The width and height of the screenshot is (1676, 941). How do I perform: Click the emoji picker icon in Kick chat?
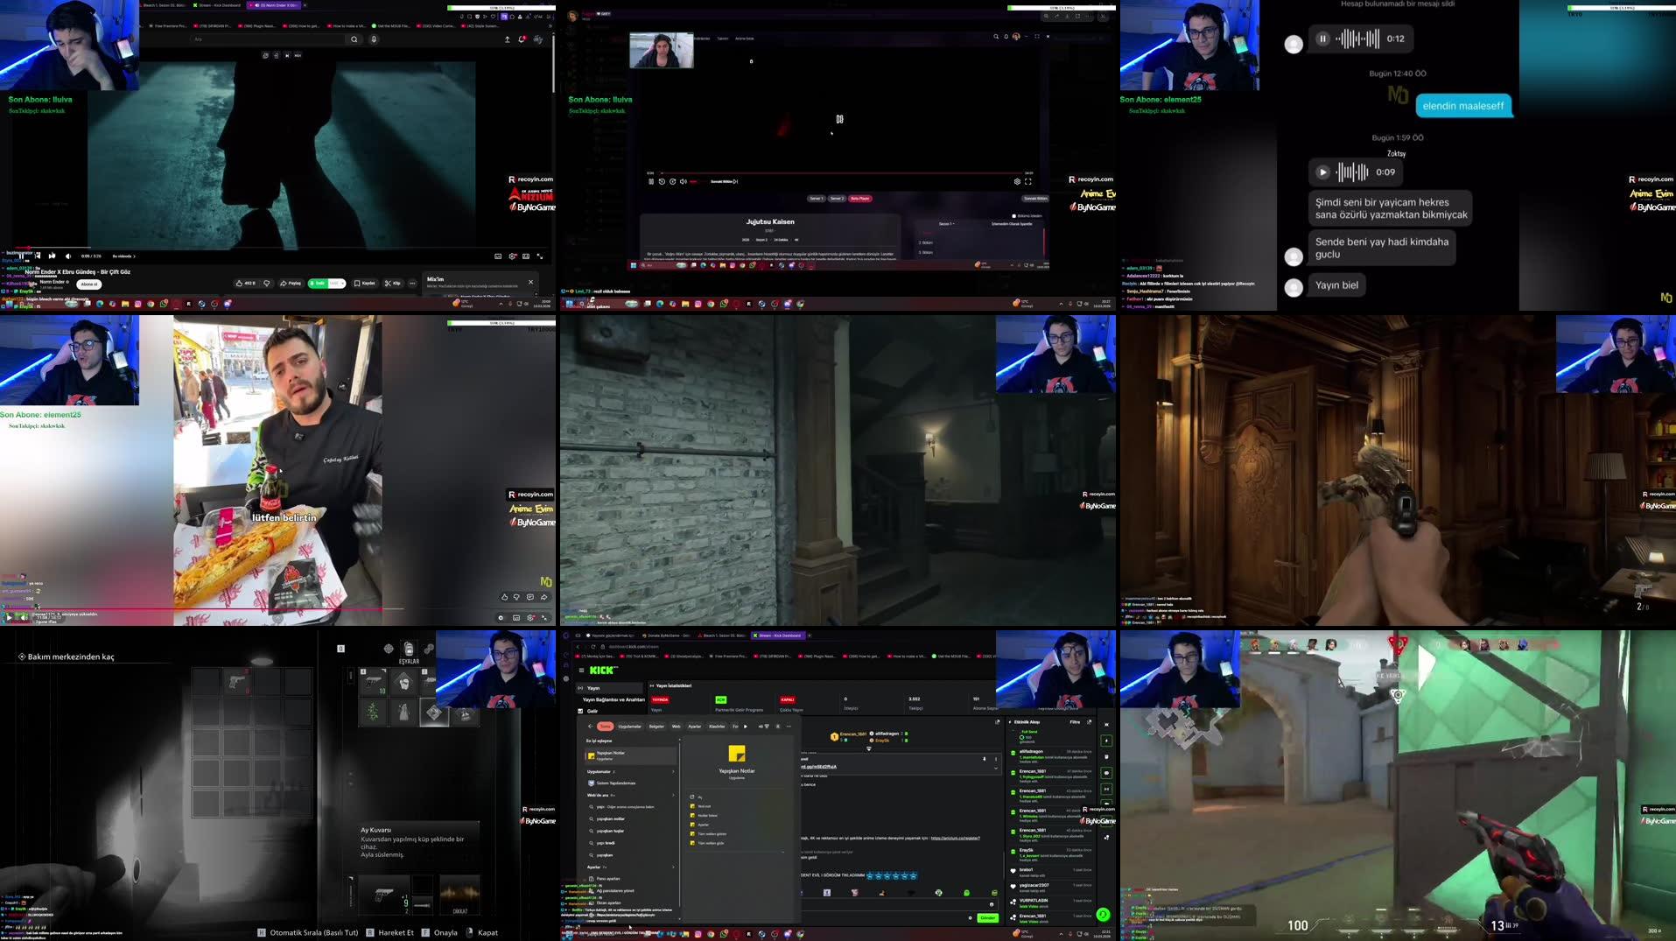pos(992,904)
